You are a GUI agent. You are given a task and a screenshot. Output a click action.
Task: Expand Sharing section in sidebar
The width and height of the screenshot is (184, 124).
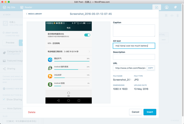[x=11, y=69]
